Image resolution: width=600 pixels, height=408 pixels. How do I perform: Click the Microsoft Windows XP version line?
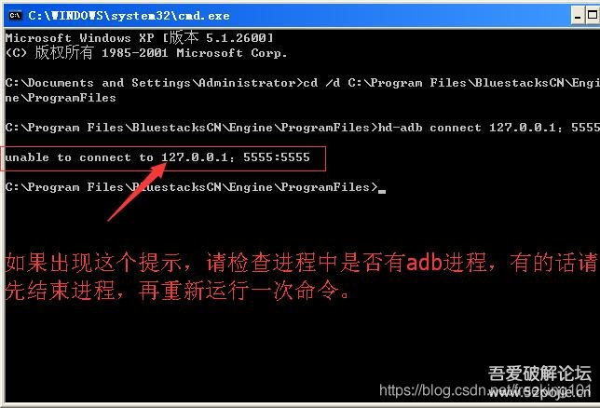pyautogui.click(x=140, y=37)
